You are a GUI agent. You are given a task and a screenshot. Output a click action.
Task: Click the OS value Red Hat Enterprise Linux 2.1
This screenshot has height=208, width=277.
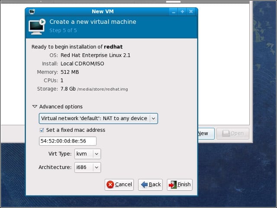pos(95,55)
